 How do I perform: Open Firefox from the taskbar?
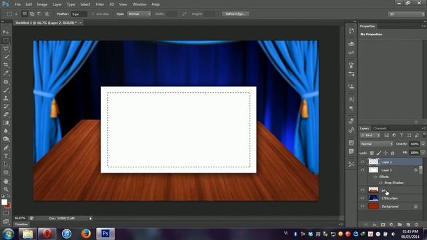coord(86,234)
